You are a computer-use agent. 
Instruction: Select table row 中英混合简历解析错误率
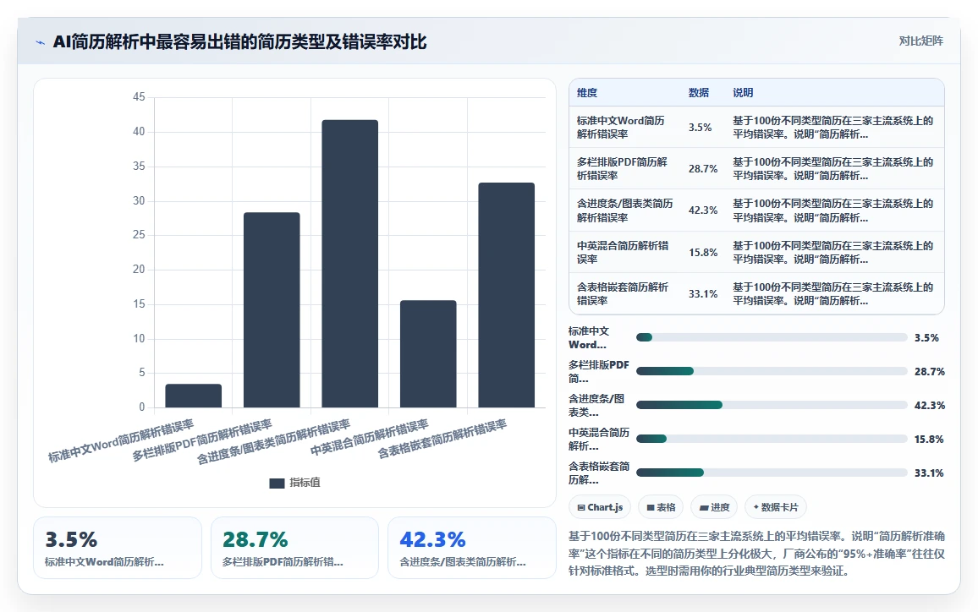[756, 253]
